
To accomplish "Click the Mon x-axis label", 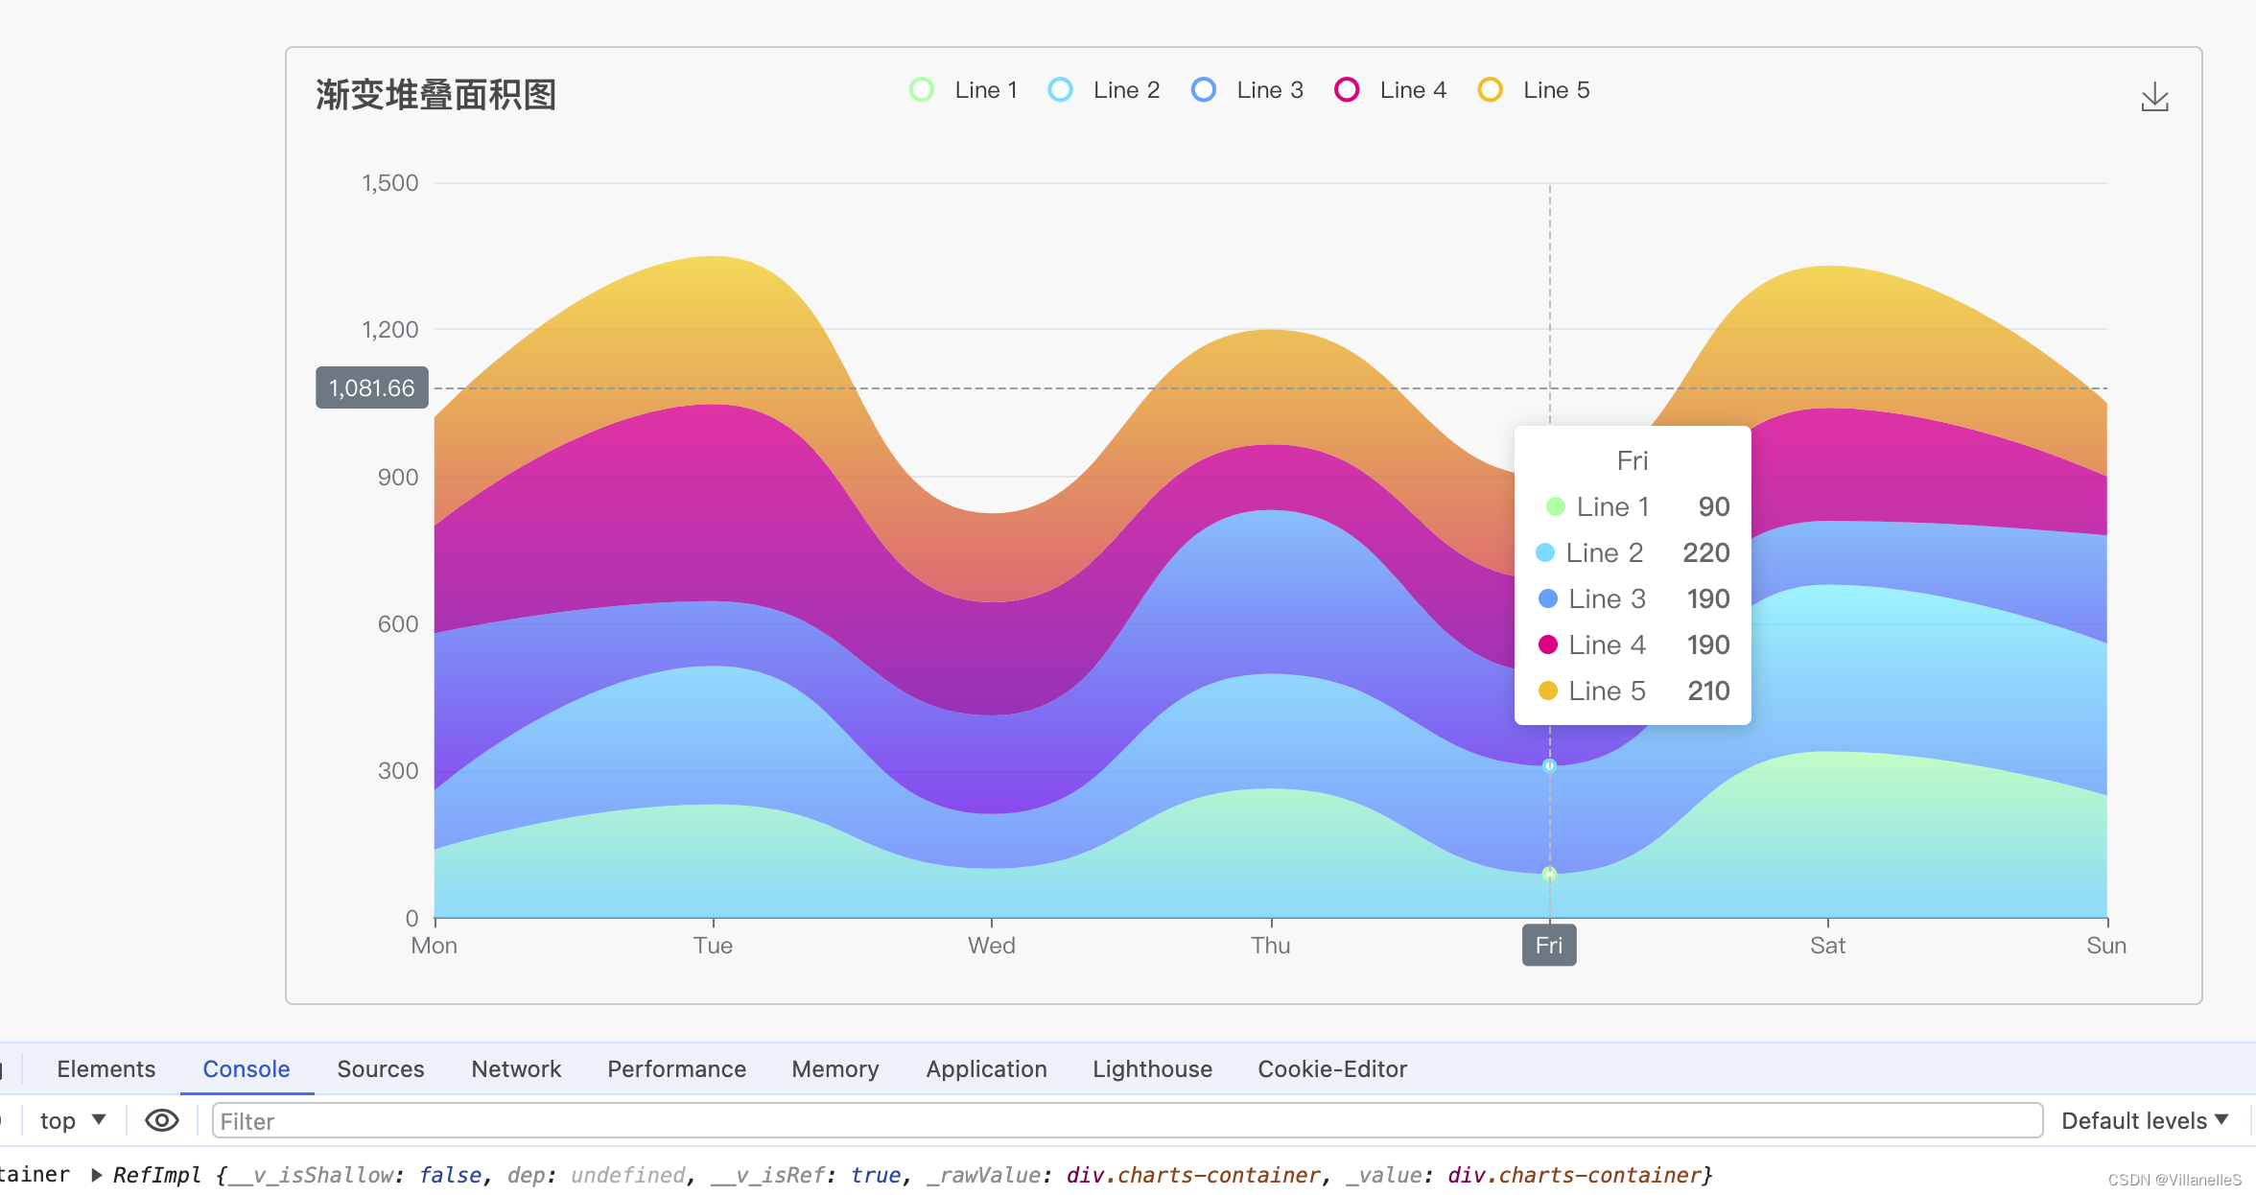I will coord(435,946).
